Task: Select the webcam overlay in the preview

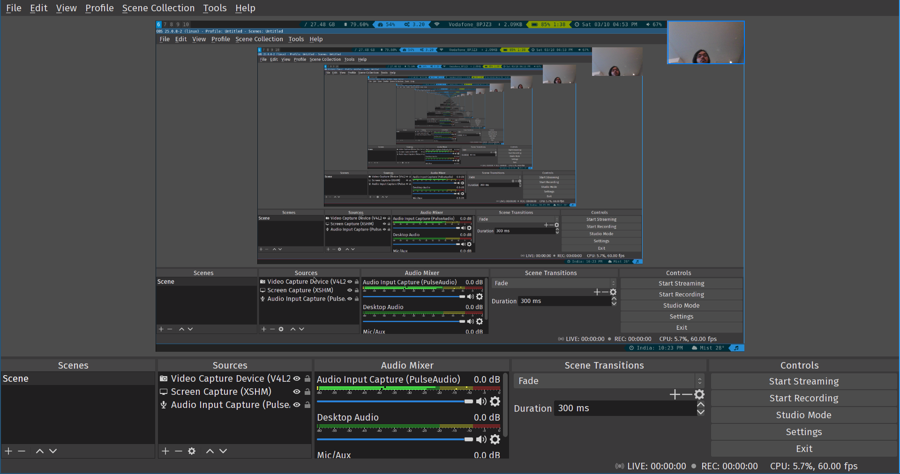Action: [x=706, y=42]
